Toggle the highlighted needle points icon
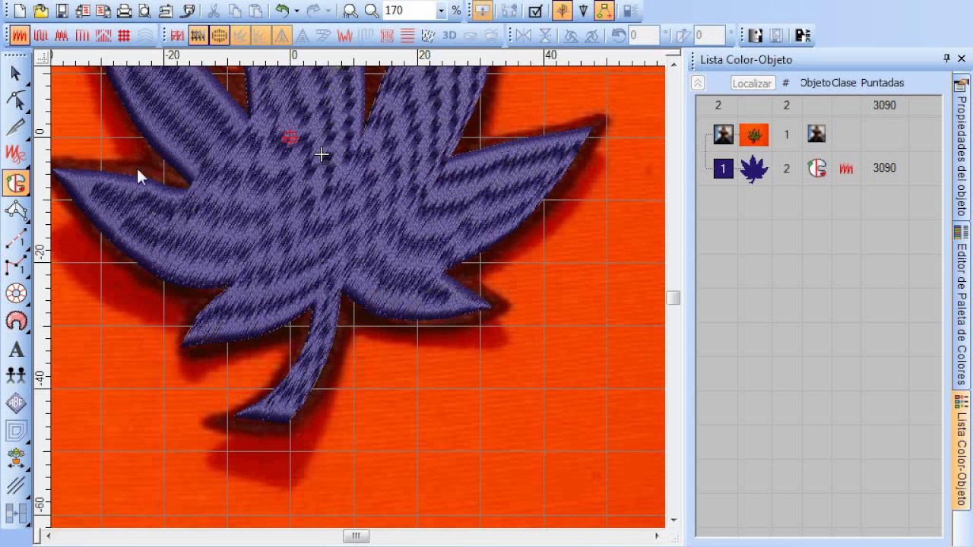 (563, 11)
